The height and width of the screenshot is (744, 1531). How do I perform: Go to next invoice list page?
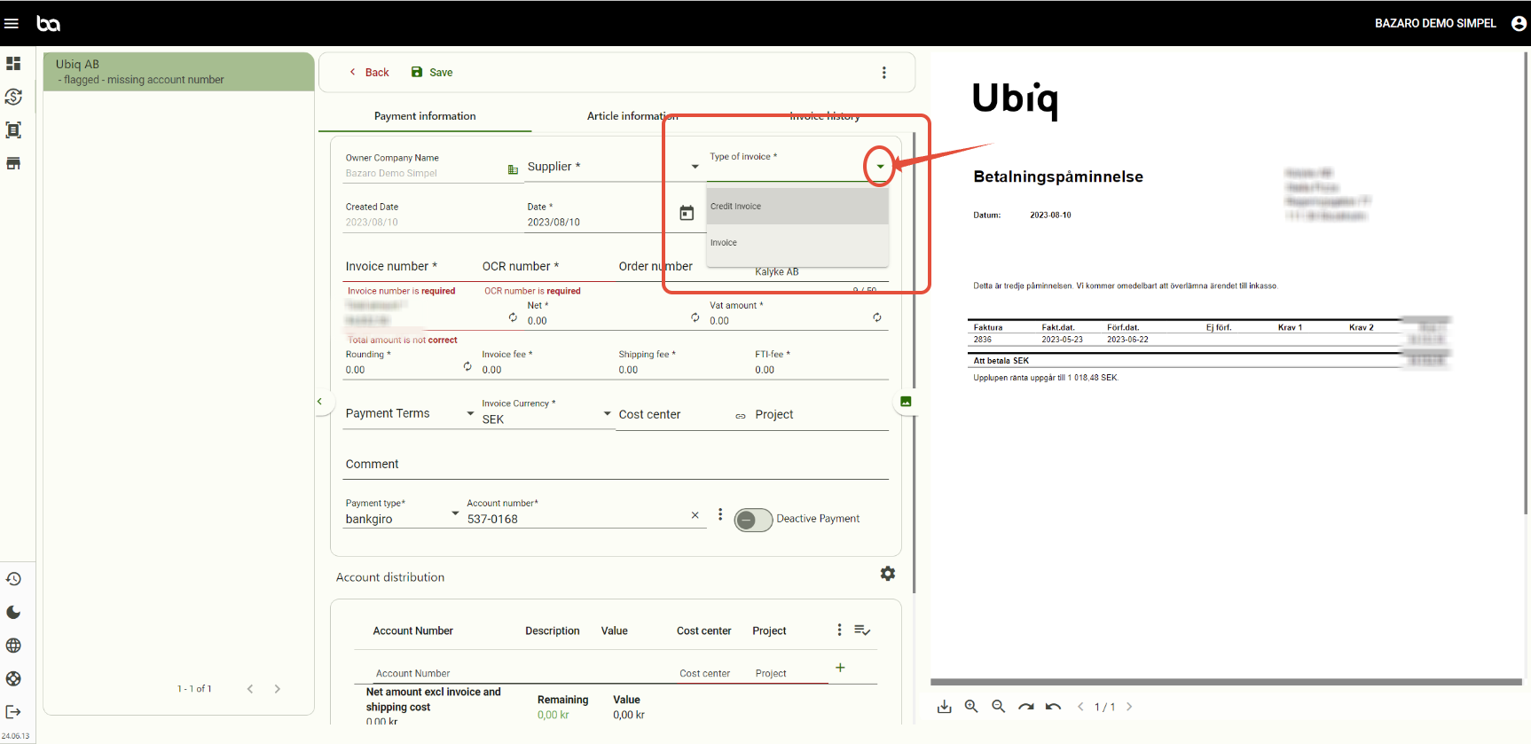[x=278, y=689]
